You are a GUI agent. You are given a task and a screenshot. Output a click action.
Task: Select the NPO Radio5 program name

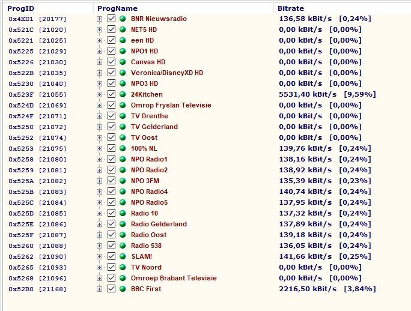point(149,202)
